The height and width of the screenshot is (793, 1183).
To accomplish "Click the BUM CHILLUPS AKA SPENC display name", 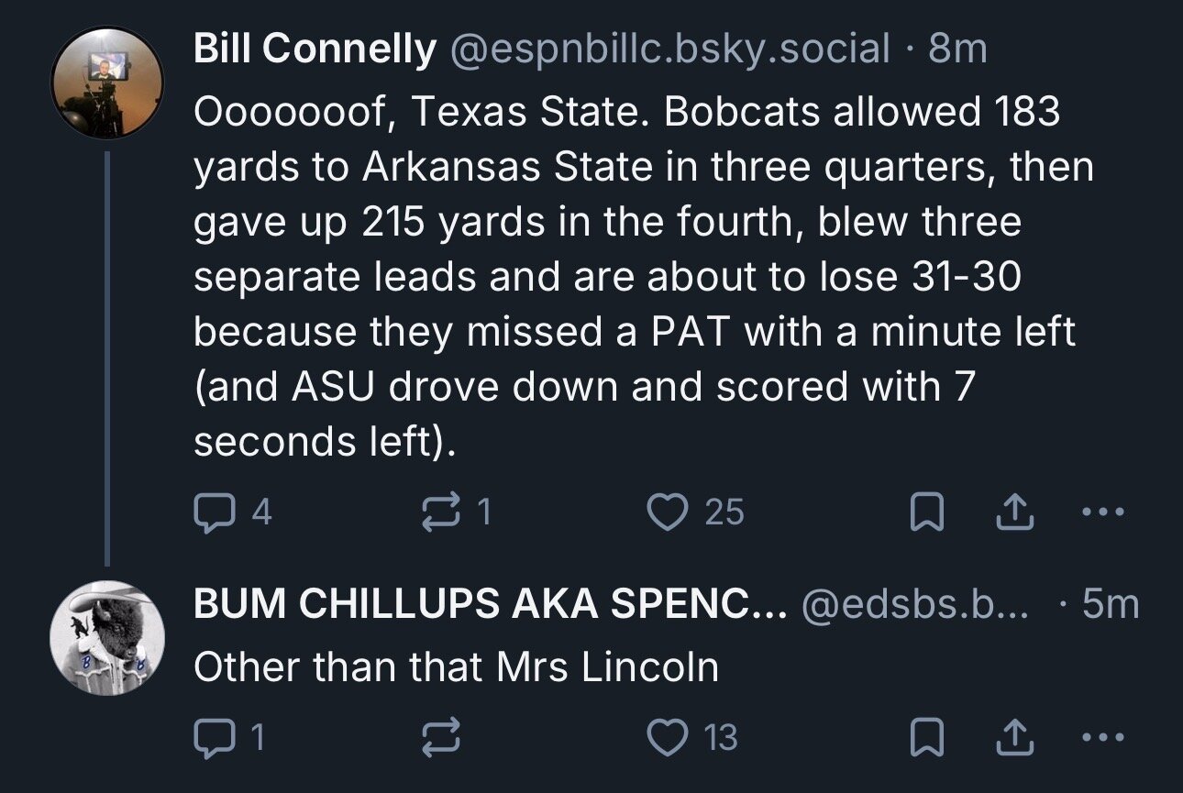I will [490, 604].
